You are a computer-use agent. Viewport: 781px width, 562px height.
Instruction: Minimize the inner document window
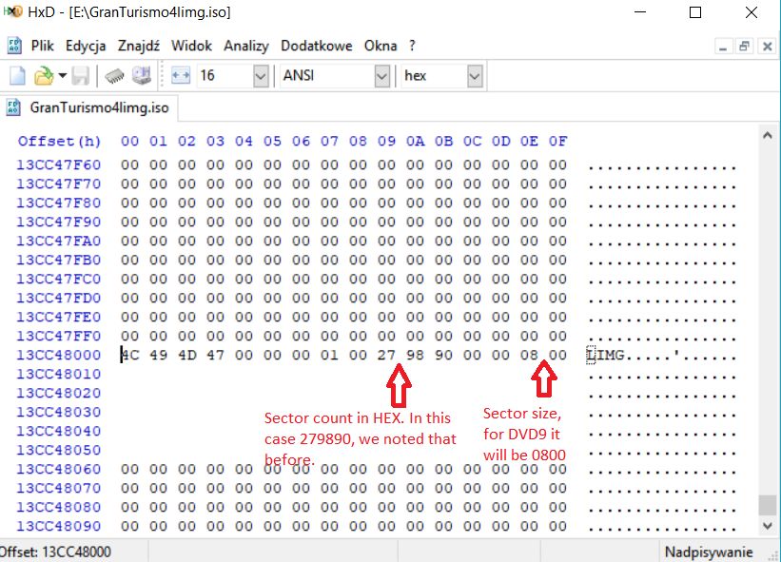click(x=723, y=47)
